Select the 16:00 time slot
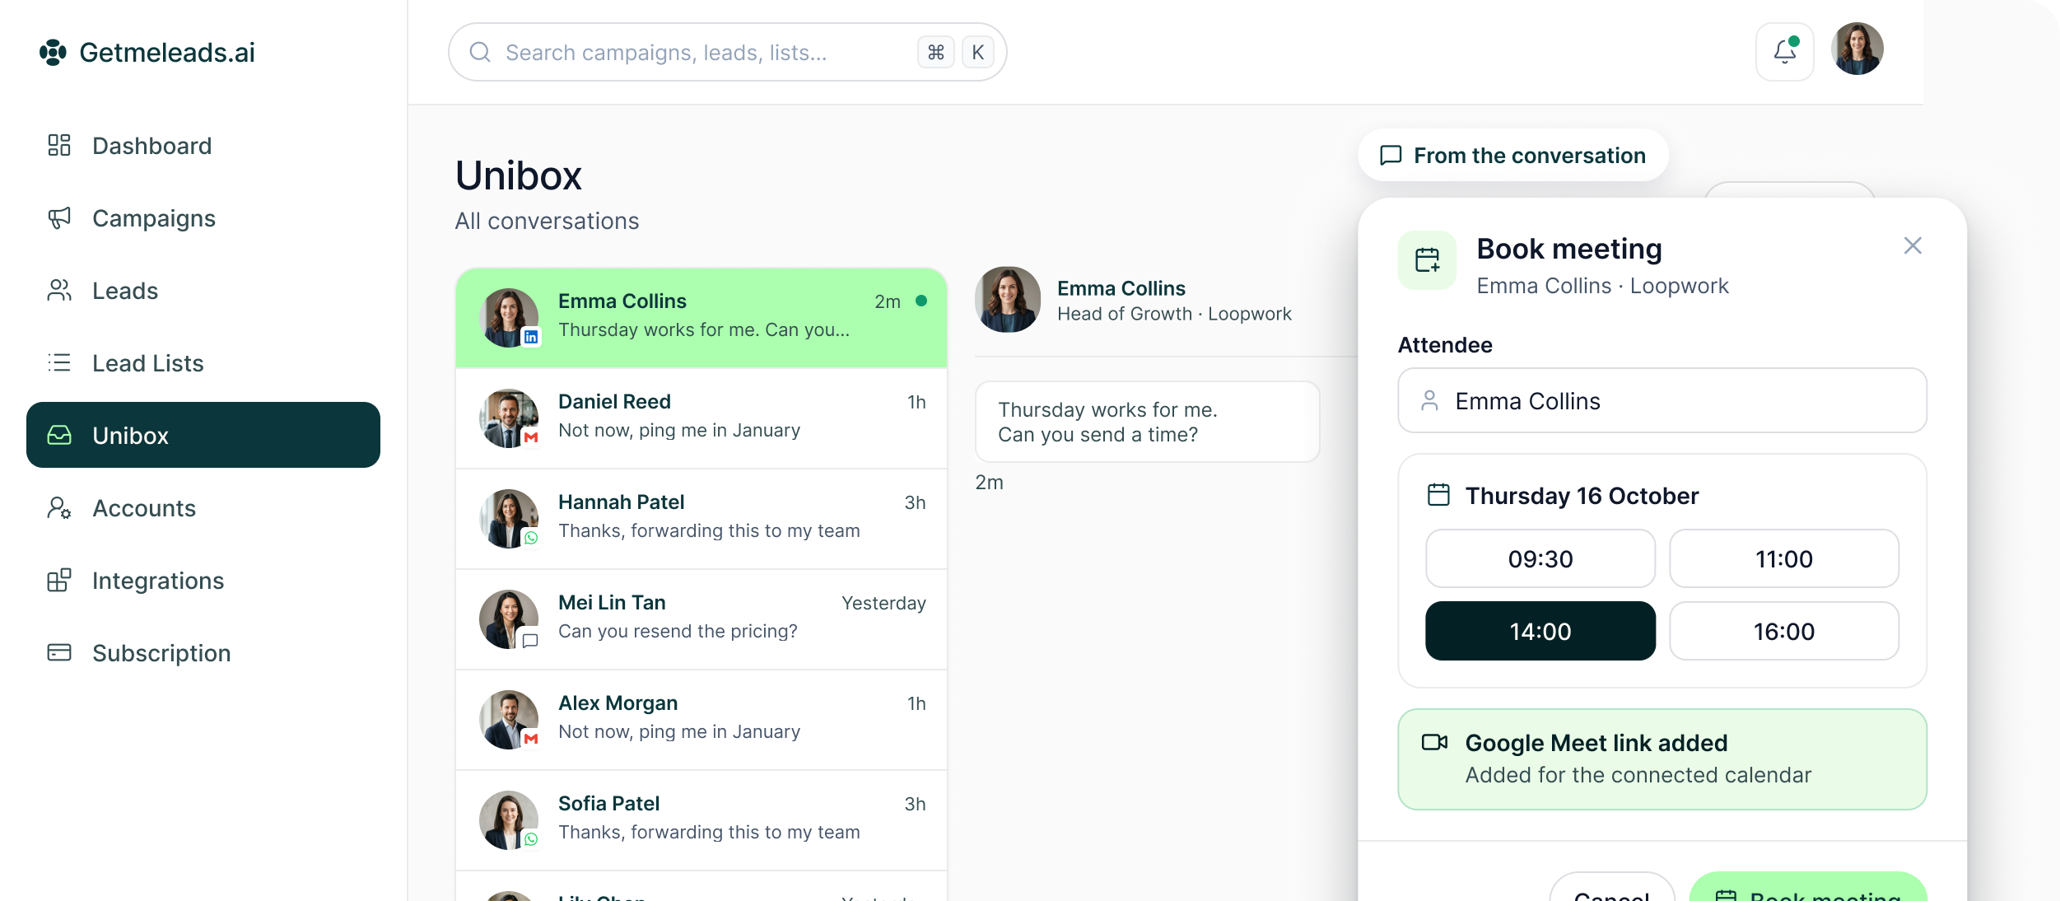Screen dimensions: 2060x901 (x=1784, y=631)
